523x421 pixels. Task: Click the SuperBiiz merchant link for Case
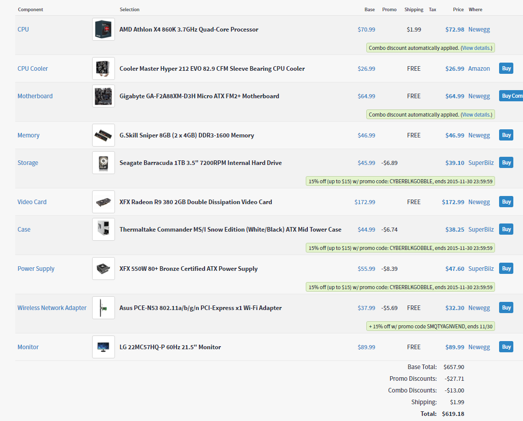coord(481,230)
